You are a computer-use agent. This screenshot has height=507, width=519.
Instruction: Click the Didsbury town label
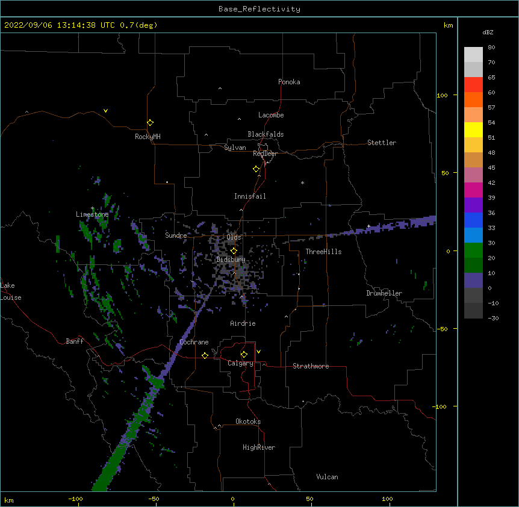click(x=231, y=260)
